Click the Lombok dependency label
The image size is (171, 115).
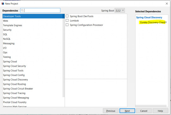tap(74, 21)
